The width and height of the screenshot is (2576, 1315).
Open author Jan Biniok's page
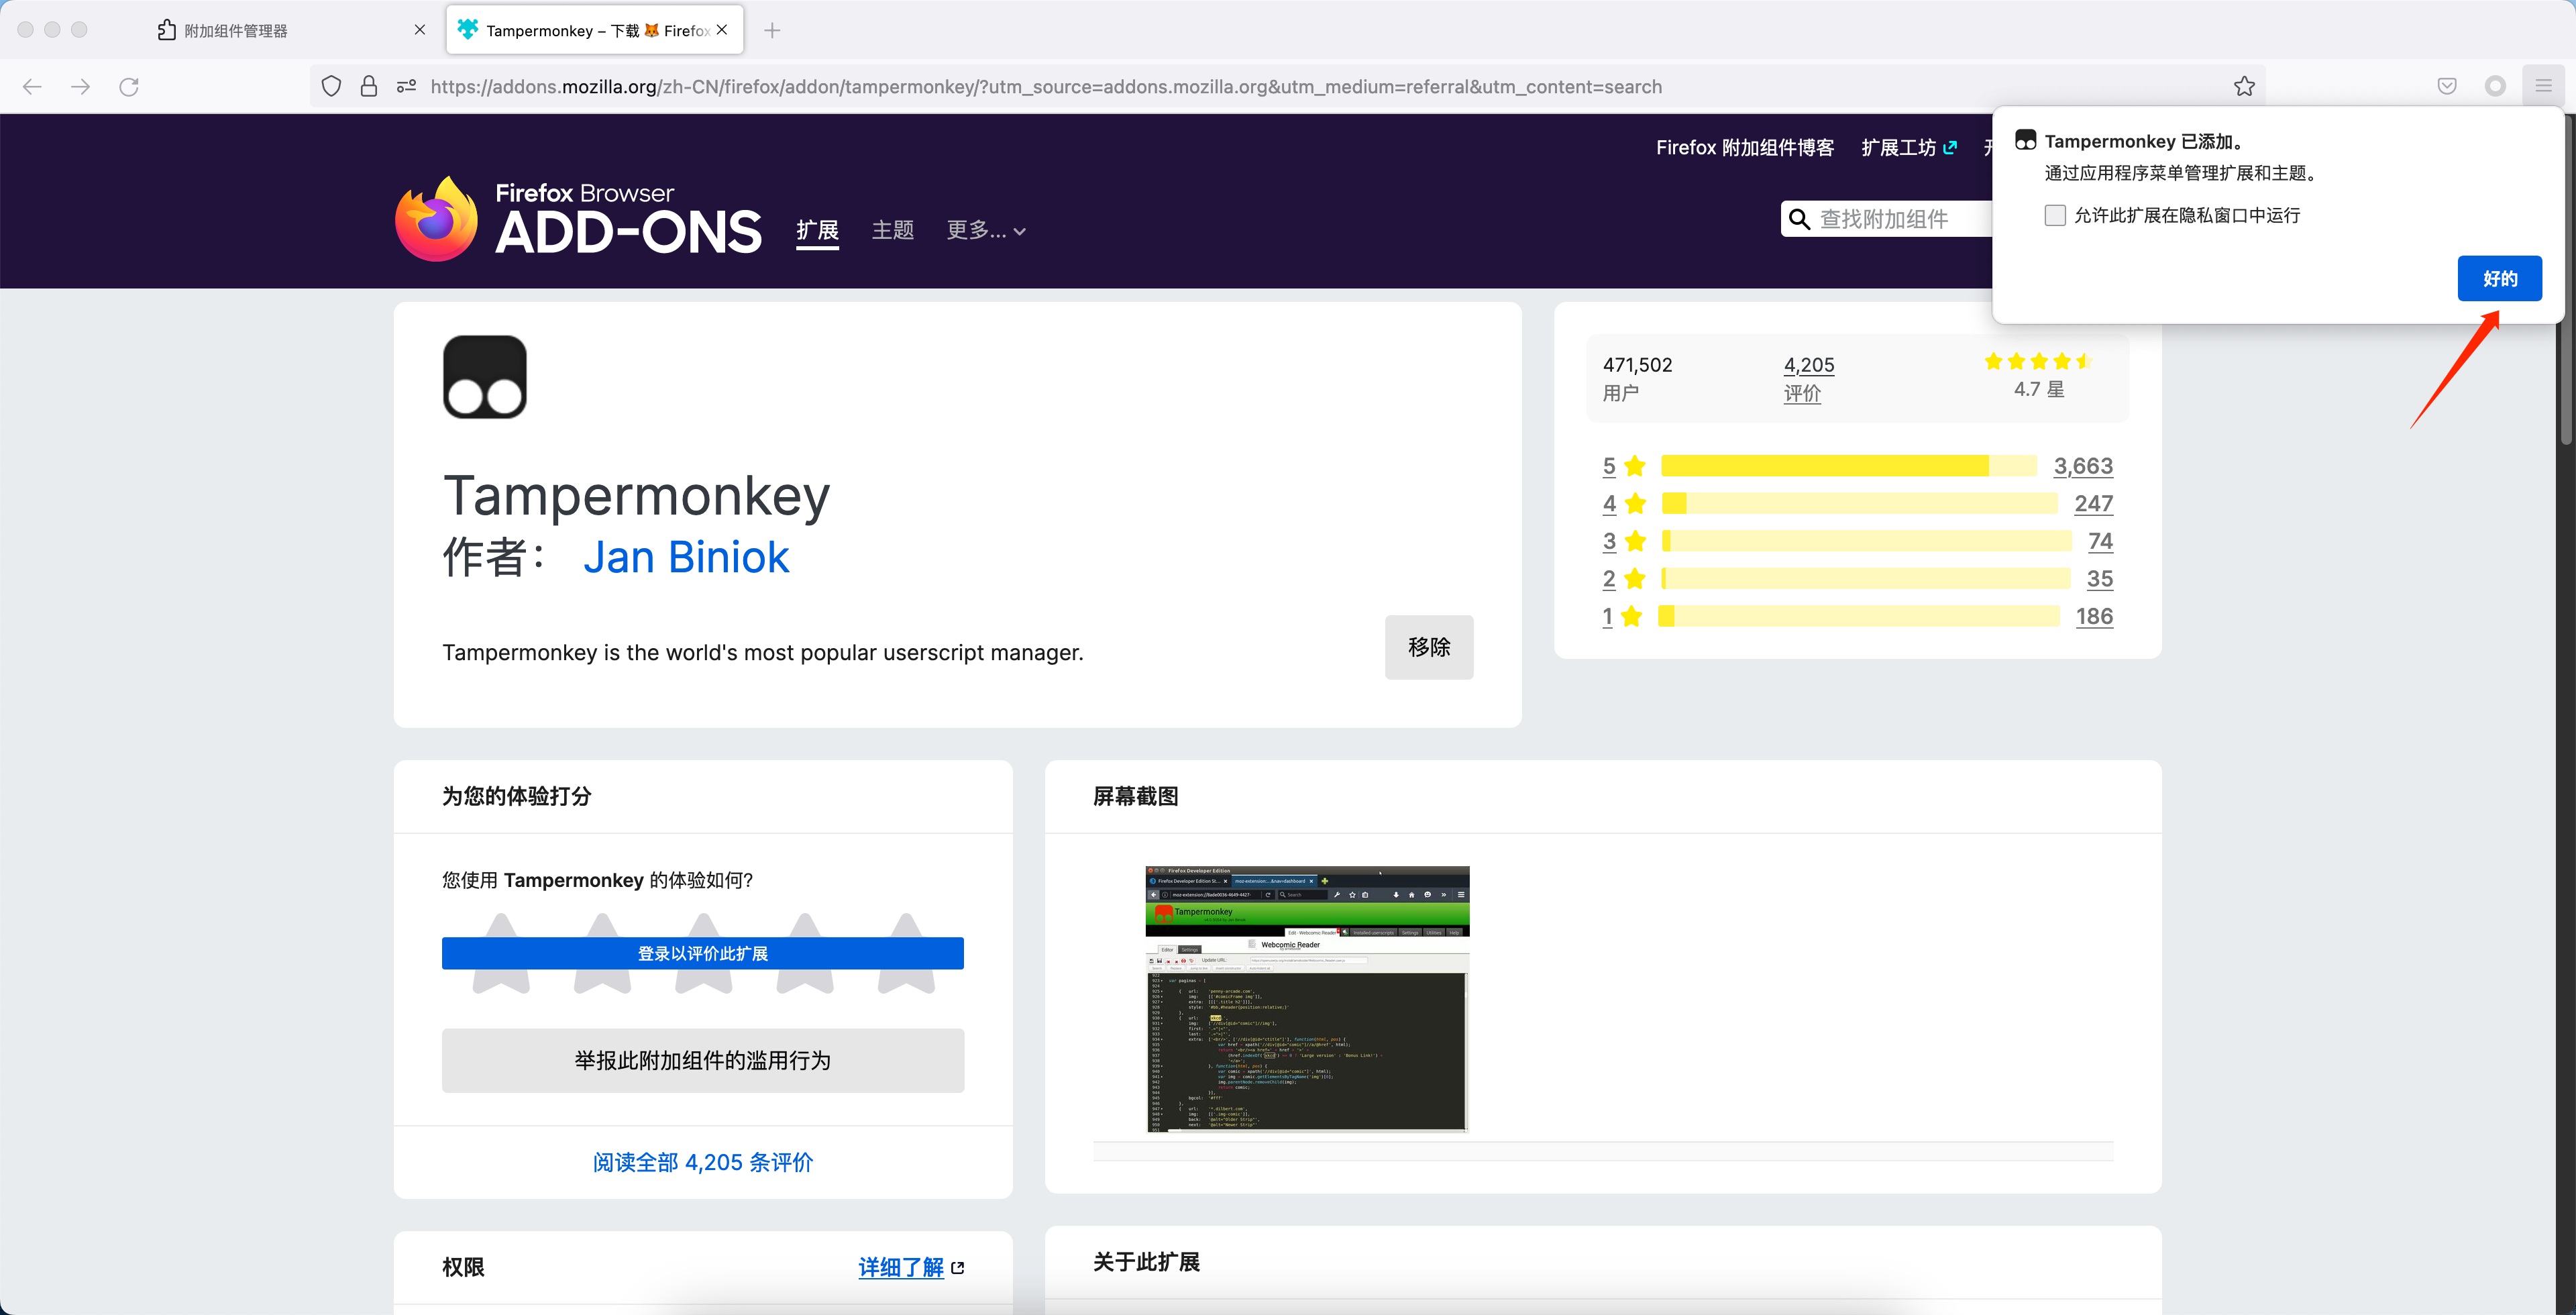click(x=686, y=557)
